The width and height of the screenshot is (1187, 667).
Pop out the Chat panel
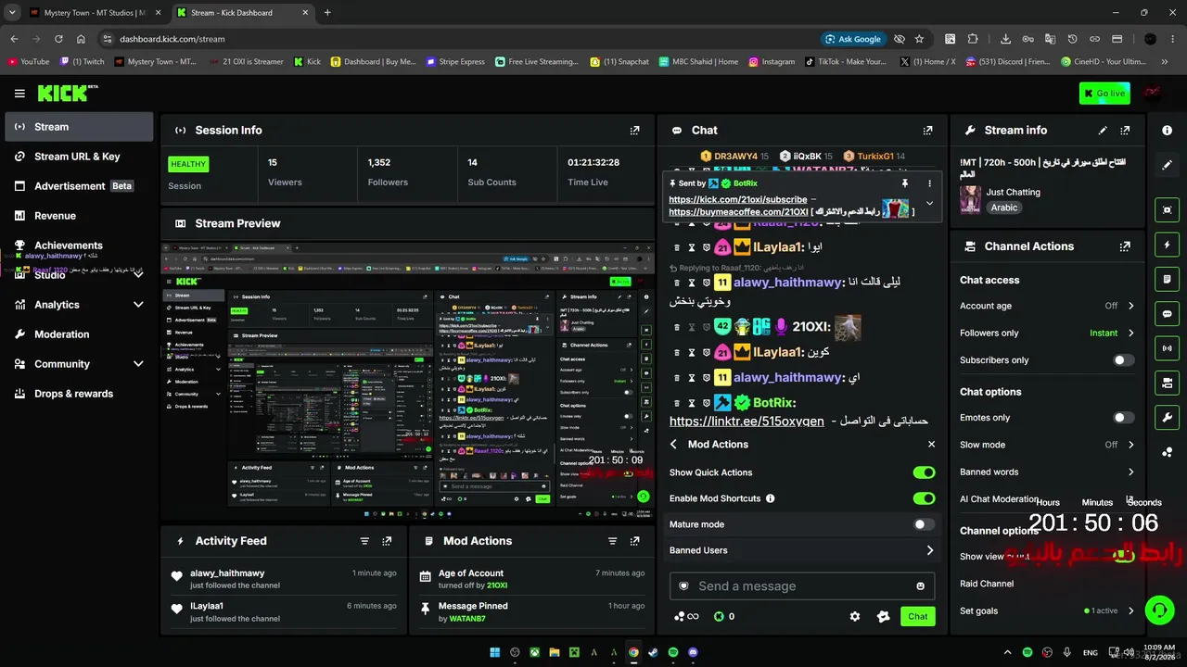click(x=927, y=131)
